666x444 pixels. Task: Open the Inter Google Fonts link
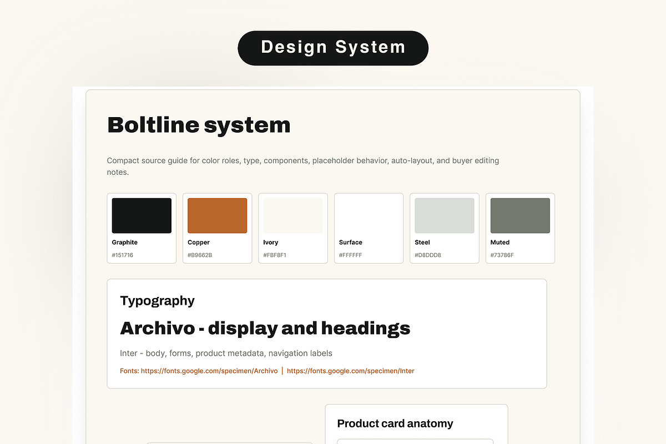(x=351, y=371)
